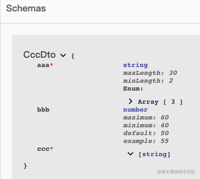Collapse the CccDto schema chevron
Screen dimensions: 200x179
click(x=63, y=55)
